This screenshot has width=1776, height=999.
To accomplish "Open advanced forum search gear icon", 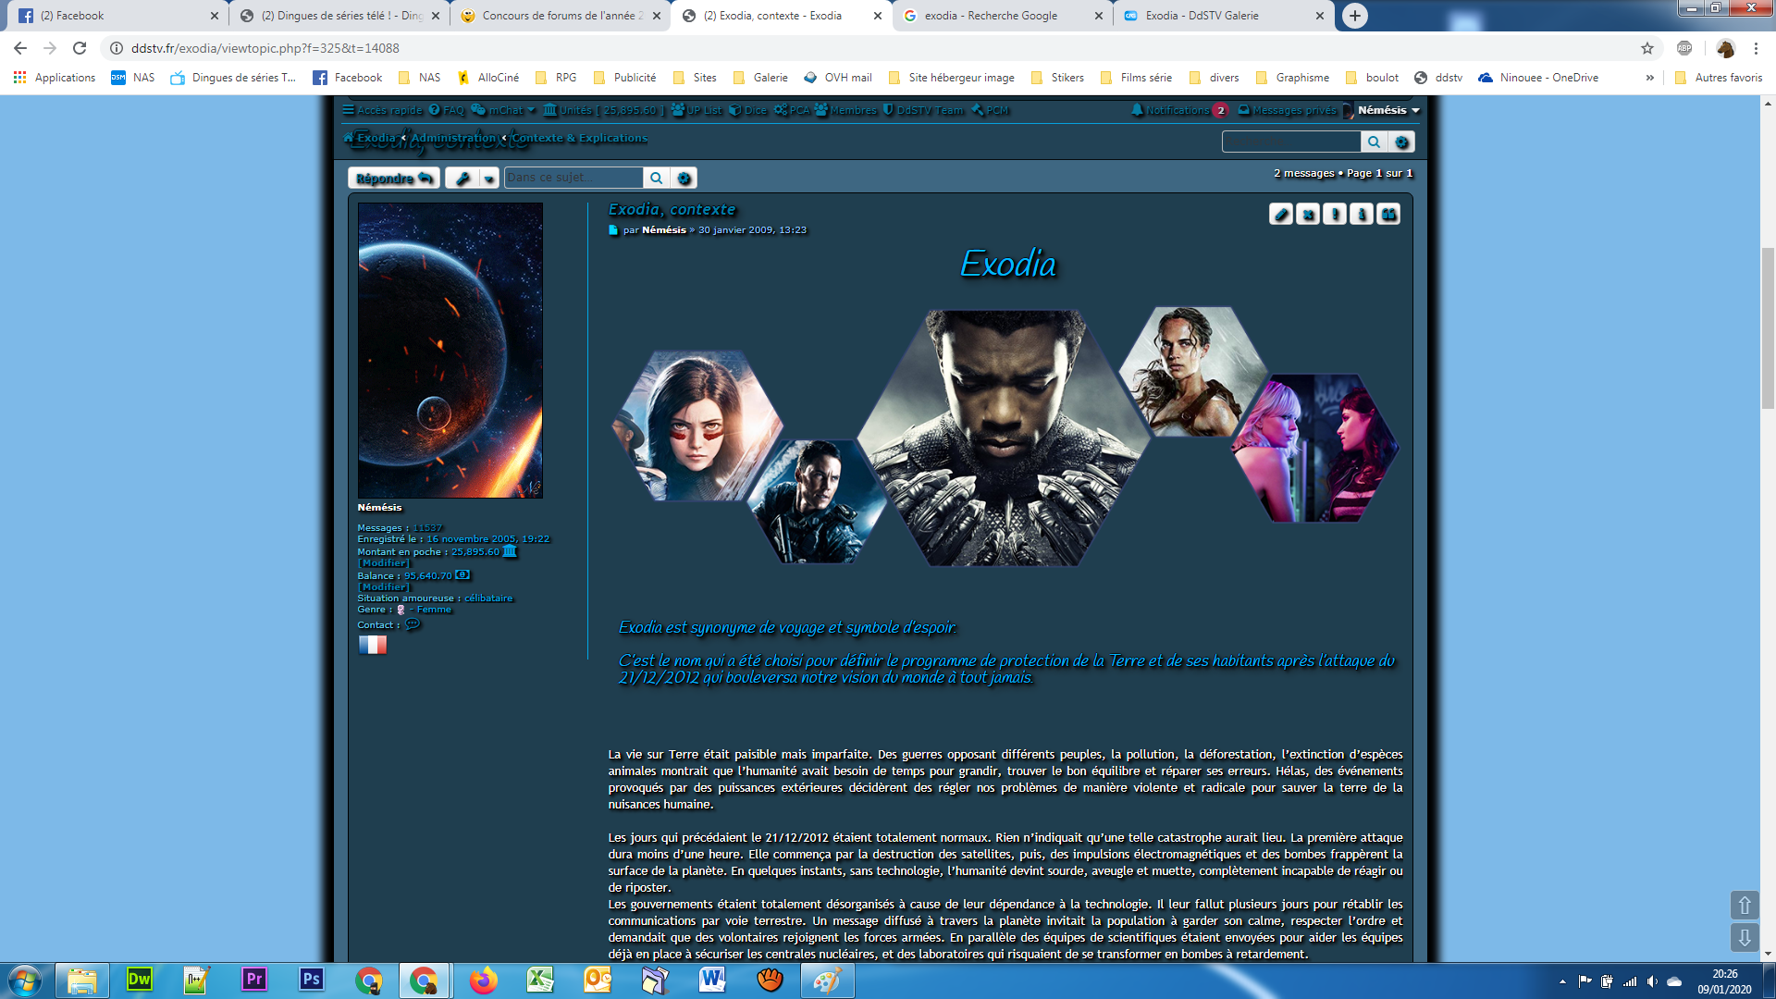I will [x=1401, y=142].
